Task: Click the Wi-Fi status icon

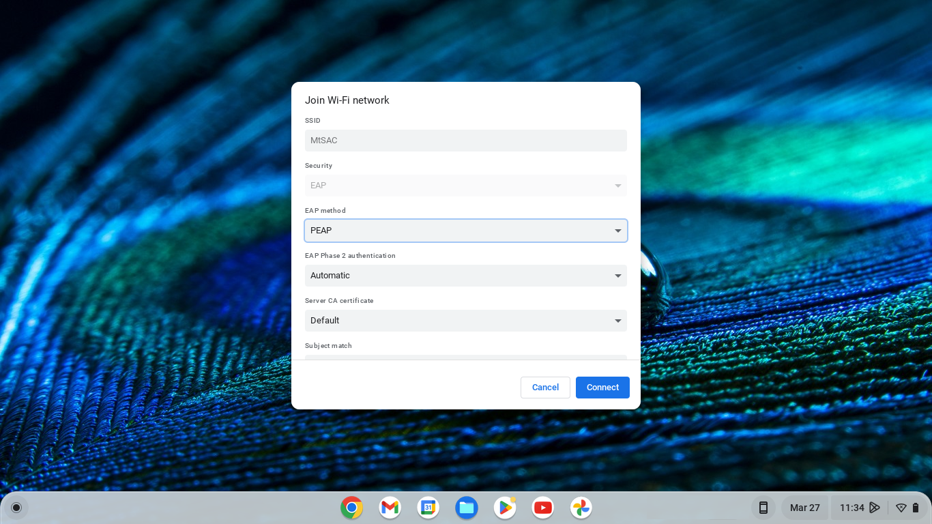Action: coord(901,508)
